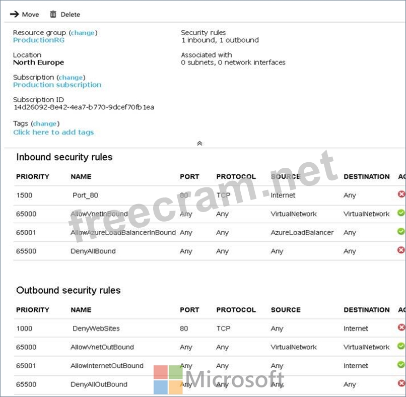Open the DenyWebSites outbound rule by its name
Screen dimensions: 406x397
[96, 328]
